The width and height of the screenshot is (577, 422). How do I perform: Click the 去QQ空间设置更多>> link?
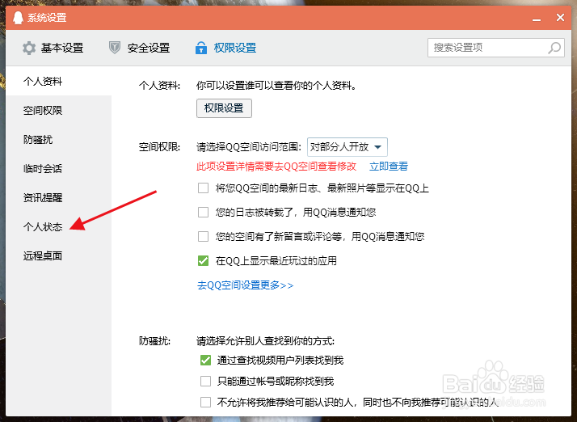click(246, 285)
